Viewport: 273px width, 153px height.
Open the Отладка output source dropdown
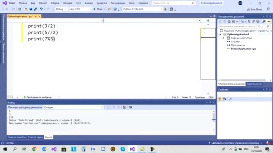point(73,108)
